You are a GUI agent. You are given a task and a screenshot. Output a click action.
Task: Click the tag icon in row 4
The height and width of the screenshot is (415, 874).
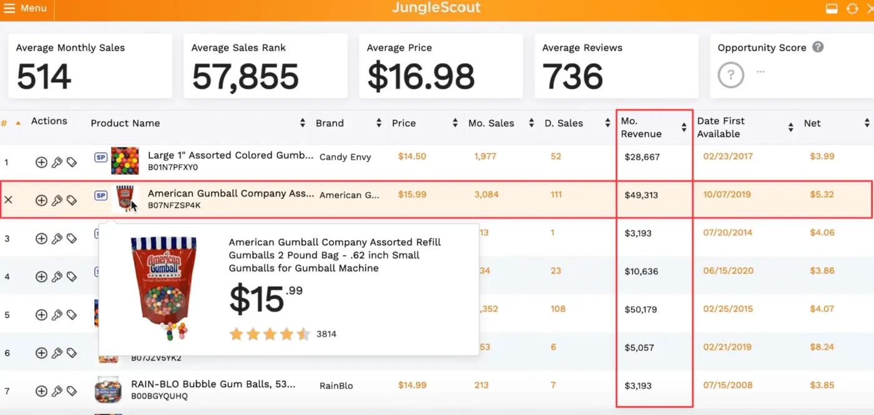(x=72, y=276)
